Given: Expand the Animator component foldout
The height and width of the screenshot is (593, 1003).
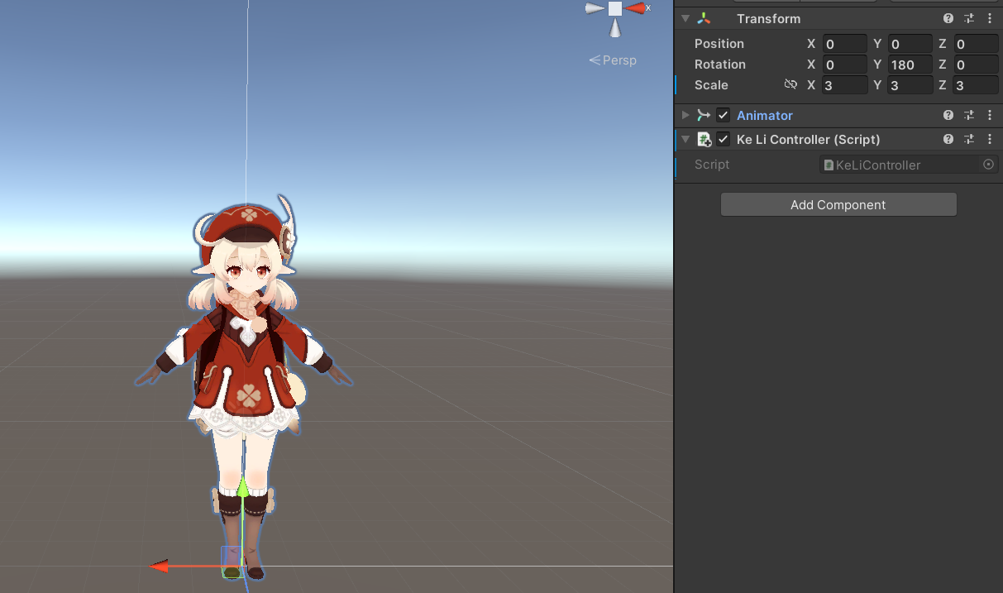Looking at the screenshot, I should [685, 115].
